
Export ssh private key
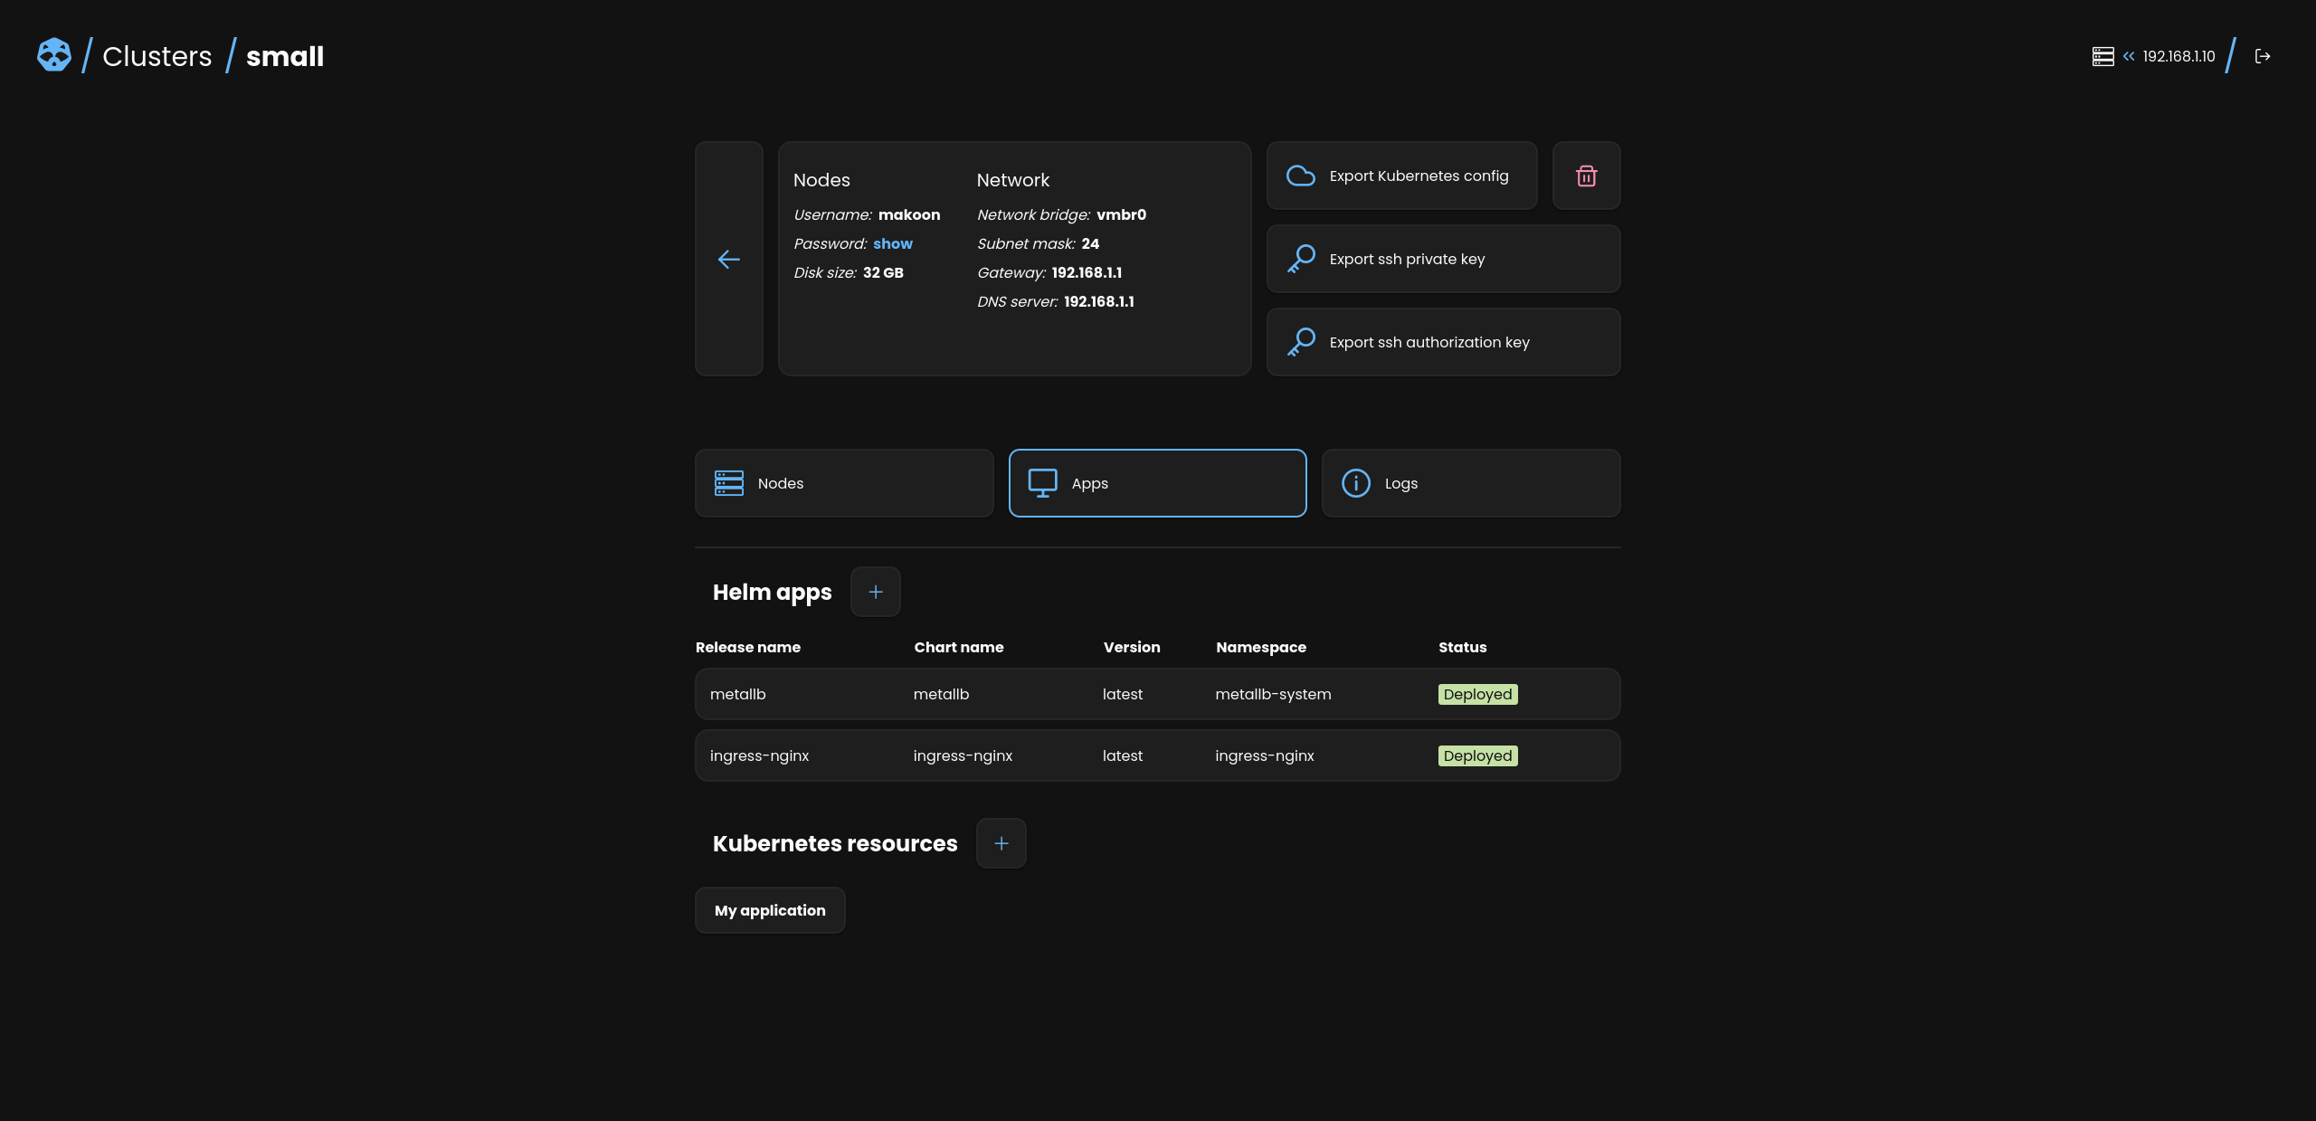coord(1442,259)
